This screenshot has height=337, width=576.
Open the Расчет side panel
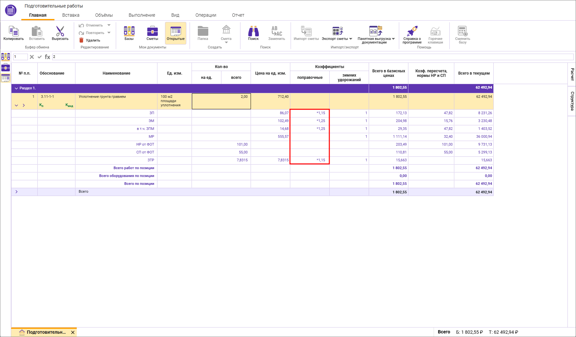572,74
